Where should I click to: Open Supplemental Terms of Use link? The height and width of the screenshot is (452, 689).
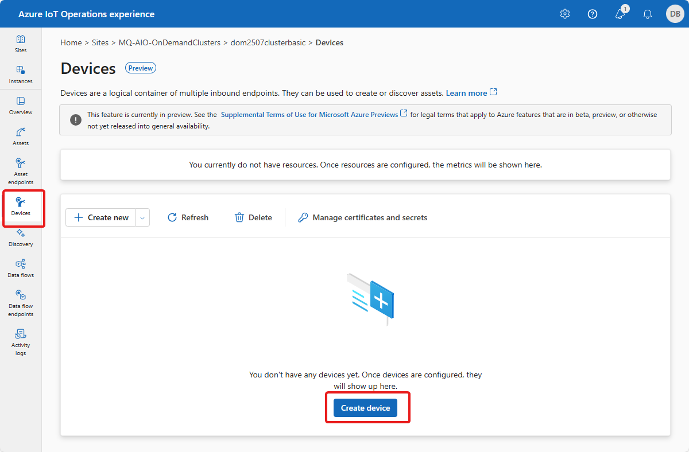click(314, 114)
